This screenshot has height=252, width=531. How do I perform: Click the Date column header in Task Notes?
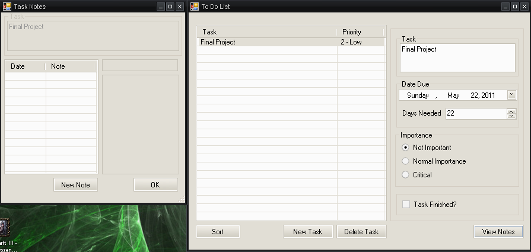point(26,66)
